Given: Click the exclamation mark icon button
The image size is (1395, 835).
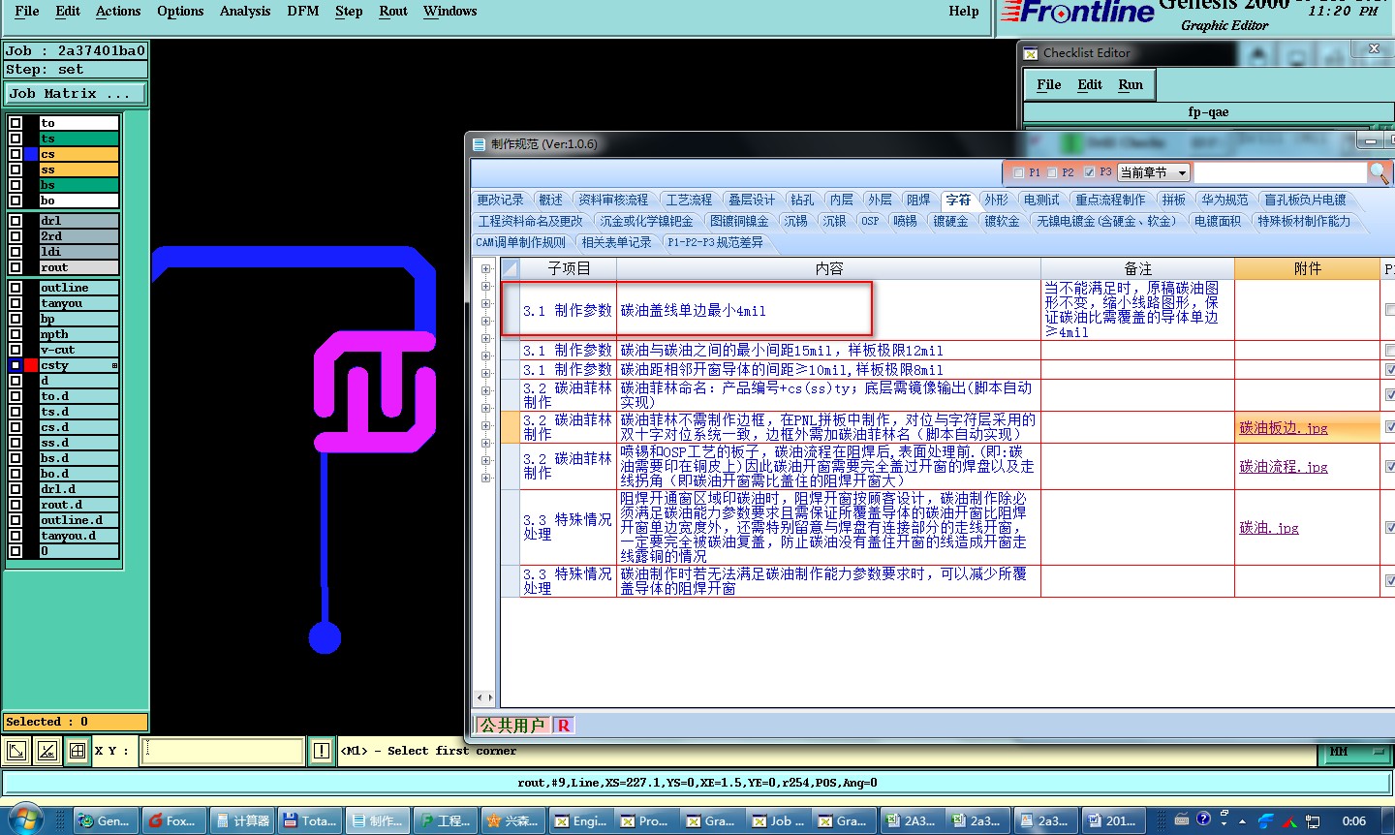Looking at the screenshot, I should [322, 751].
